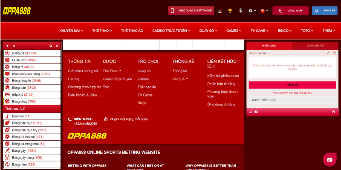Switch to the CƯỢC CỦA TÔI tab
Screen dimensions: 341x170
point(315,45)
